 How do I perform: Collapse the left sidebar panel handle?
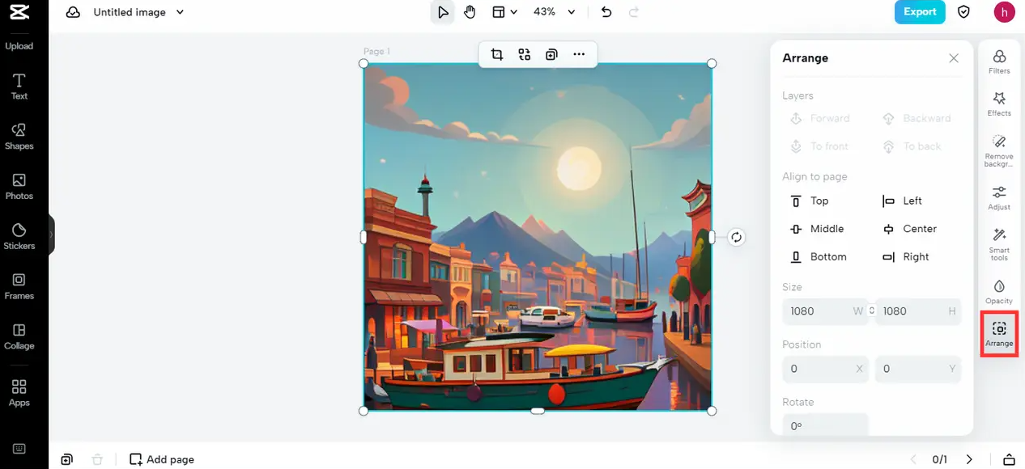52,235
